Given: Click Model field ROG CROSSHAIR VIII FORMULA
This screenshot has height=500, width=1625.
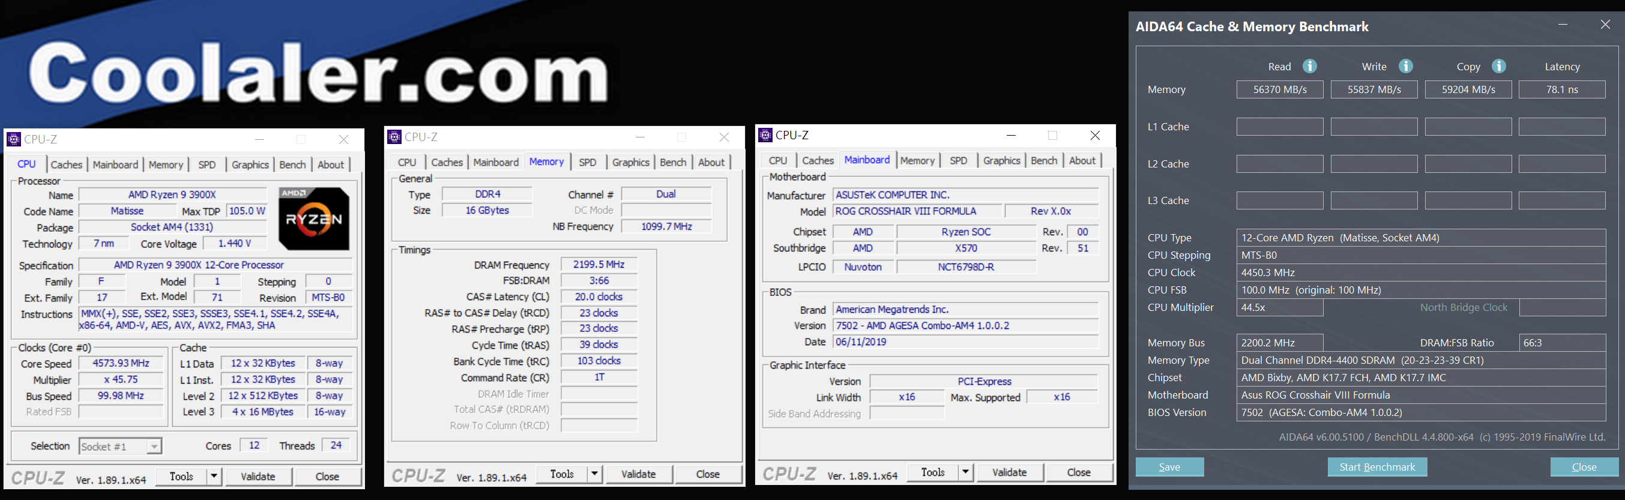Looking at the screenshot, I should click(917, 211).
